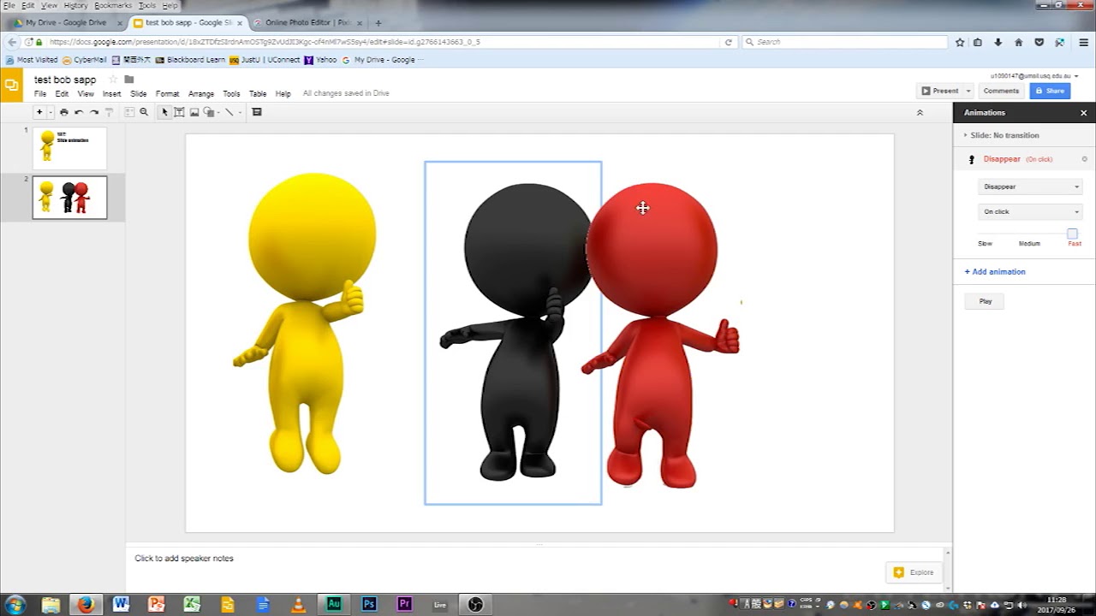Click '+ Add animation' link
Image resolution: width=1096 pixels, height=616 pixels.
[x=995, y=271]
